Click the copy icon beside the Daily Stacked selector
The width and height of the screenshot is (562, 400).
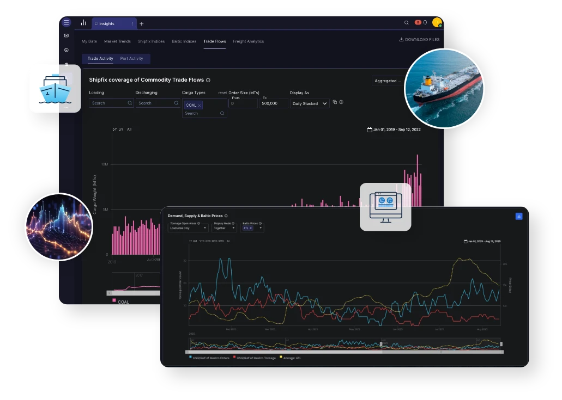(335, 102)
